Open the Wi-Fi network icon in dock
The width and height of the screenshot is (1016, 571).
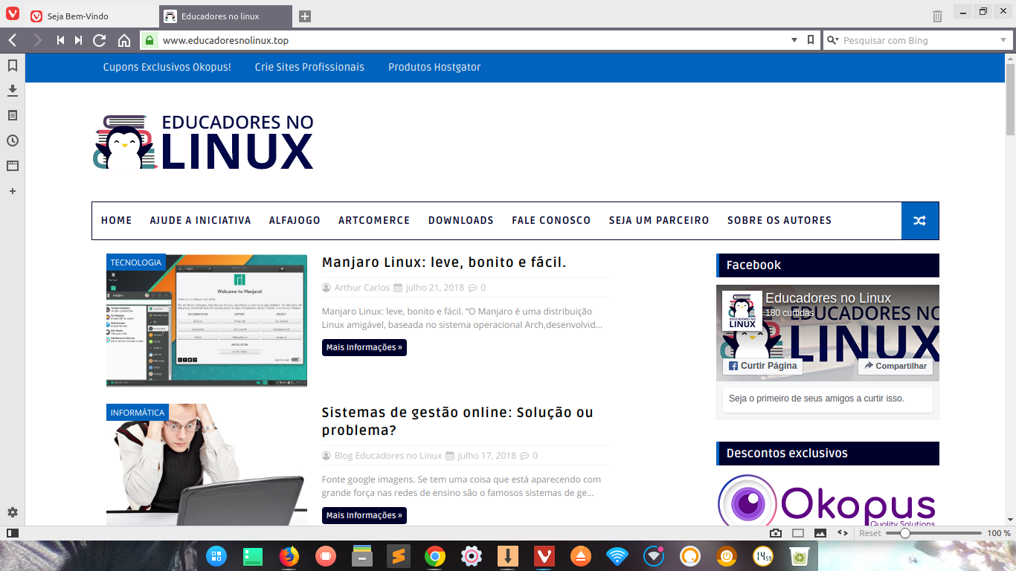[617, 556]
